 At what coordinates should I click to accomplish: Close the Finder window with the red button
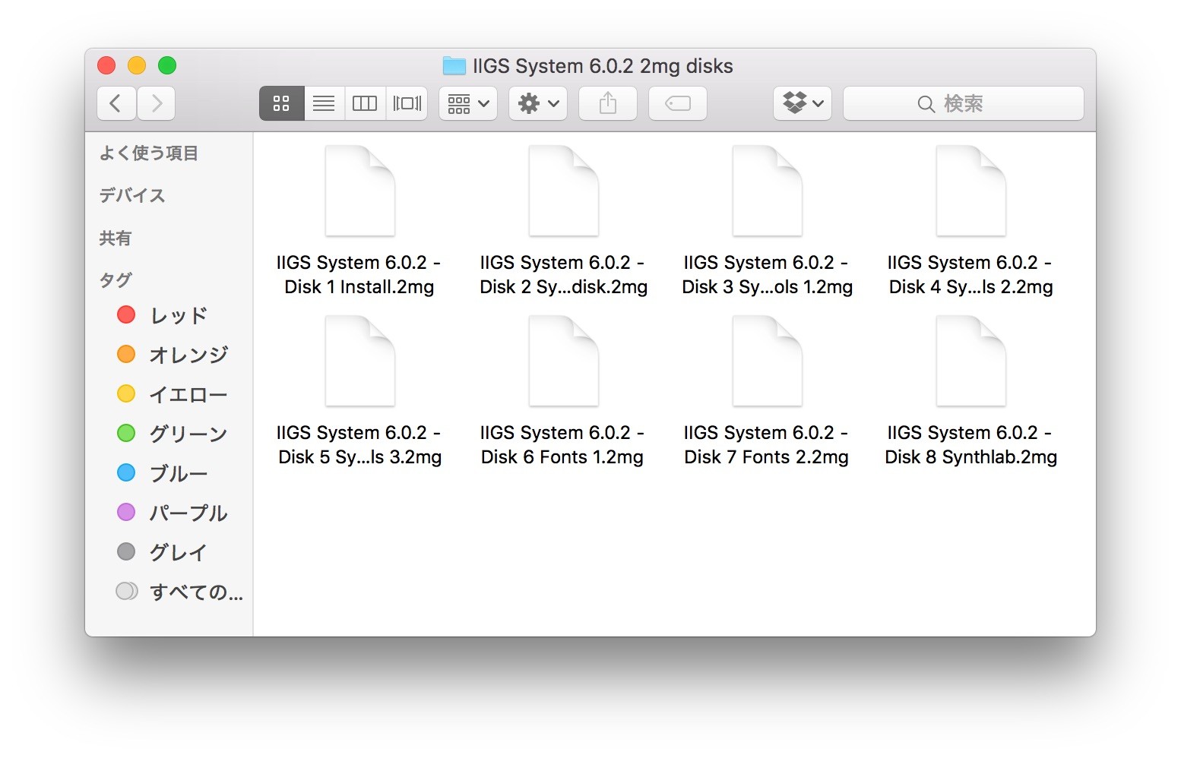click(x=106, y=66)
